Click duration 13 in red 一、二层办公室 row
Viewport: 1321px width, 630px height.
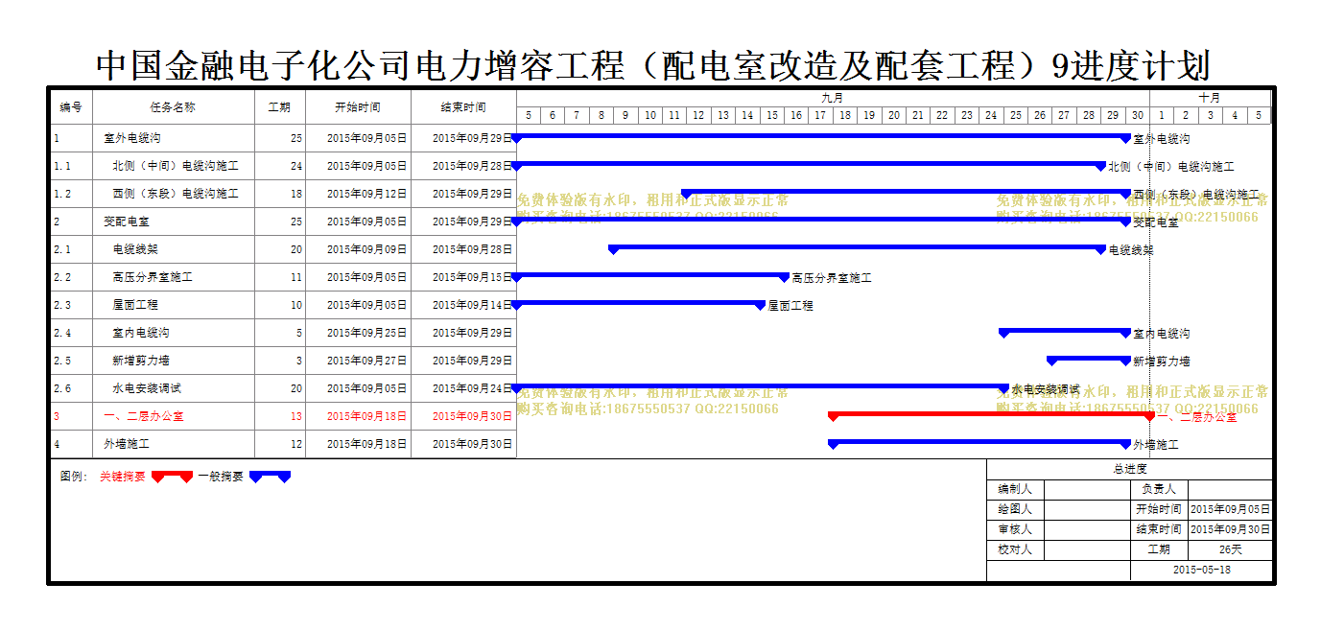click(296, 416)
